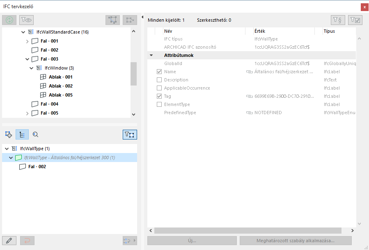
Task: Click the Érték column header
Action: click(x=284, y=31)
